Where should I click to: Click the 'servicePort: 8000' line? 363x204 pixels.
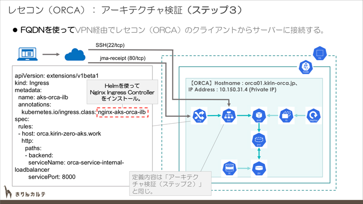coord(52,177)
